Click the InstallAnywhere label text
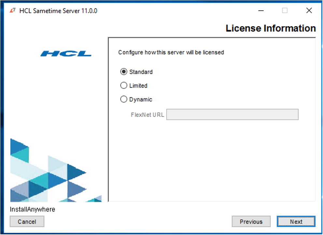Viewport: 323px width, 235px height. click(33, 209)
